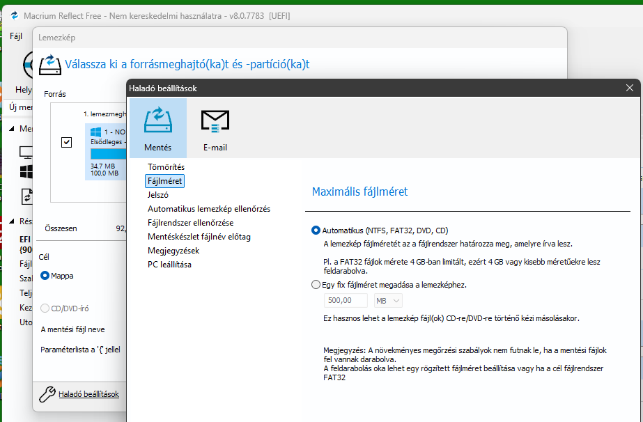
Task: Select Automatikus (NTFS, FAT32, DVD, CD) option
Action: pyautogui.click(x=316, y=230)
